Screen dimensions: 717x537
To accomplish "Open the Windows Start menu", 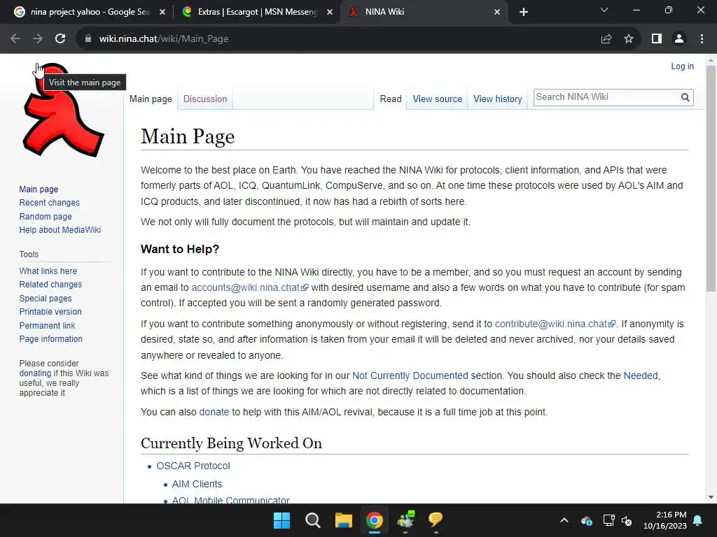I will tap(281, 520).
